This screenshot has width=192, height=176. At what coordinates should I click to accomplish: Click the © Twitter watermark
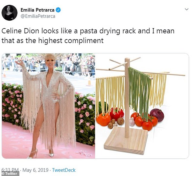10,174
